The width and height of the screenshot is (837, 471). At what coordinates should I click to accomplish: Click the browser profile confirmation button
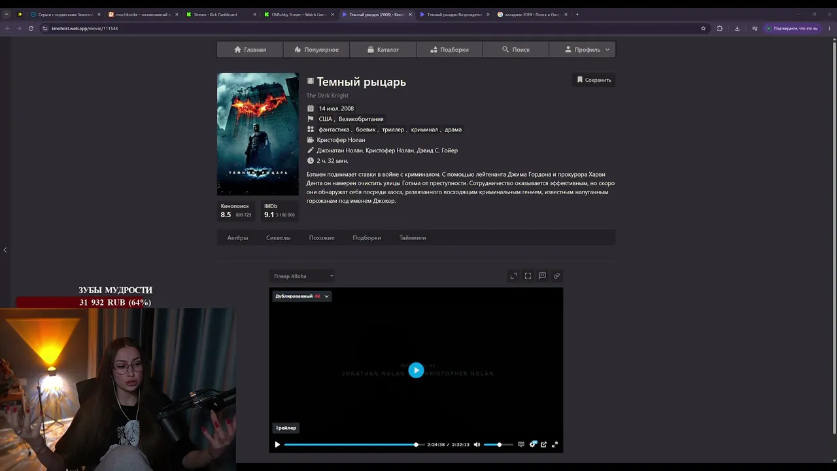(x=792, y=28)
